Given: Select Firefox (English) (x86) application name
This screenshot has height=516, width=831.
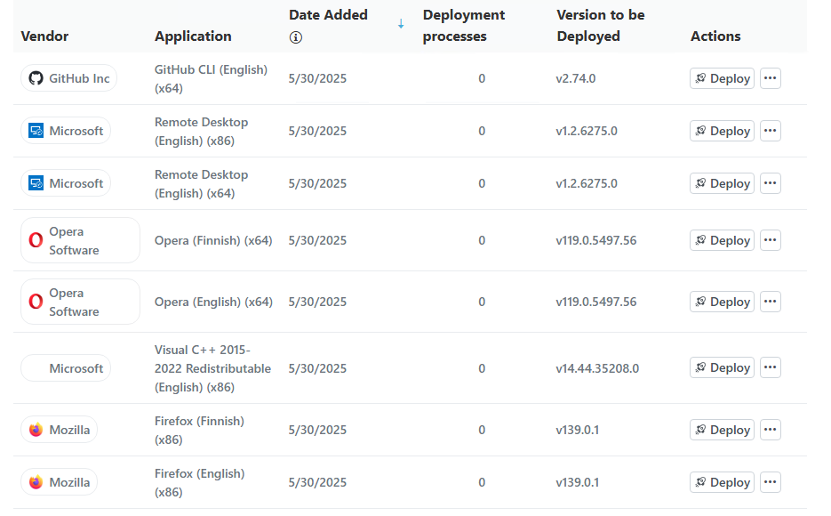Looking at the screenshot, I should point(199,482).
